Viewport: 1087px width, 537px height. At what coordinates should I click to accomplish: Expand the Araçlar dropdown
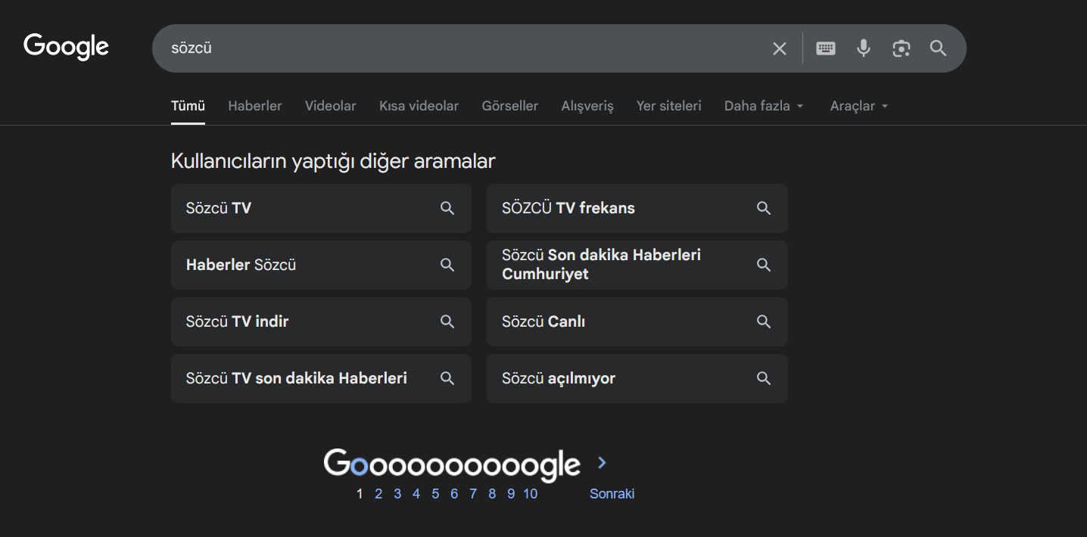coord(859,106)
